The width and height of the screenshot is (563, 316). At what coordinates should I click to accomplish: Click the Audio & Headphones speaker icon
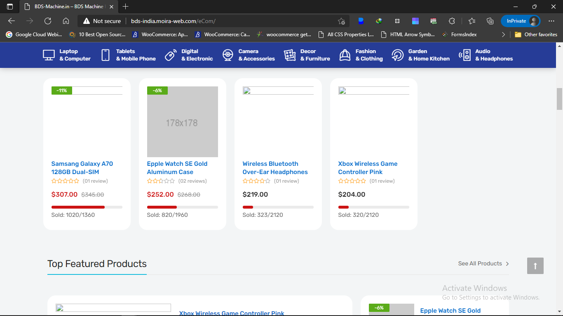coord(465,55)
